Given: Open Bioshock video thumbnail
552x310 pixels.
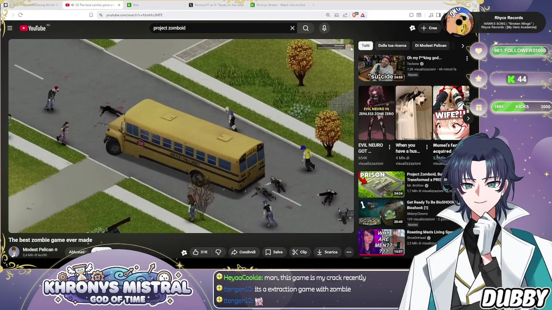Looking at the screenshot, I should click(381, 213).
